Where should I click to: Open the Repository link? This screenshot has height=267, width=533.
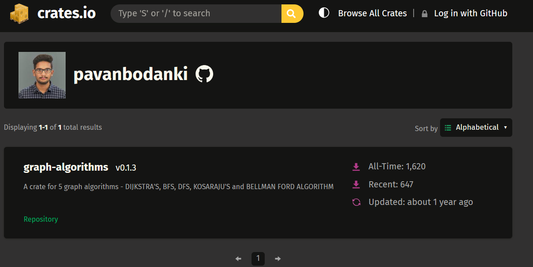[41, 219]
